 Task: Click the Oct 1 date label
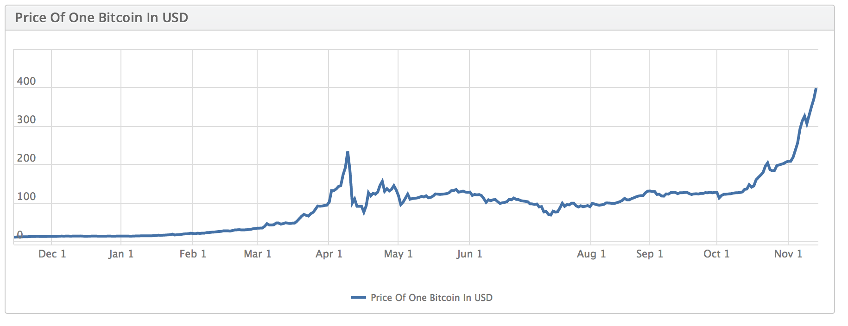(x=716, y=254)
